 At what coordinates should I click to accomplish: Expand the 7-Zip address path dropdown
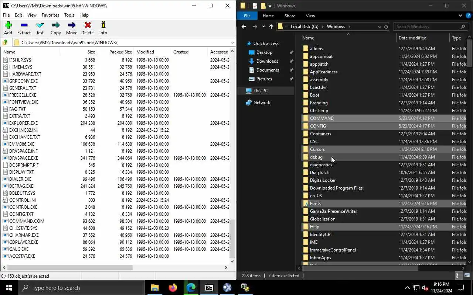232,42
